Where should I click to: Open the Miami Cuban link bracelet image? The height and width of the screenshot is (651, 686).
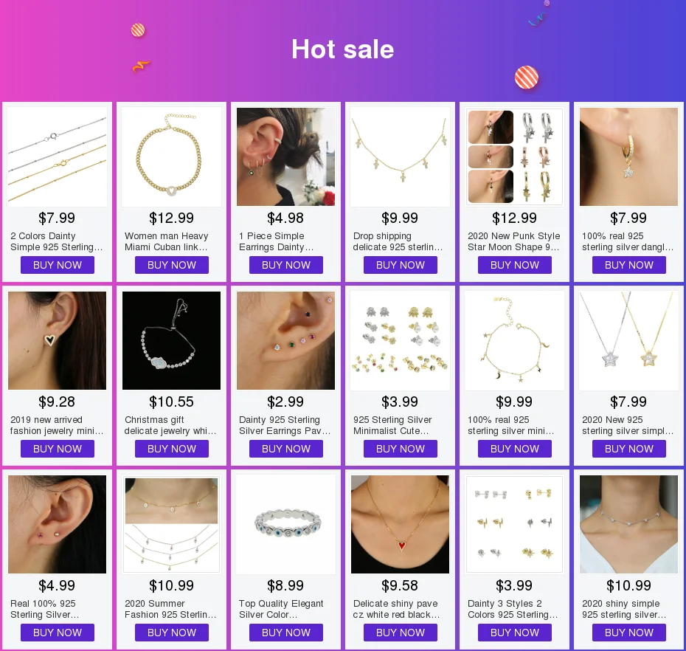171,156
